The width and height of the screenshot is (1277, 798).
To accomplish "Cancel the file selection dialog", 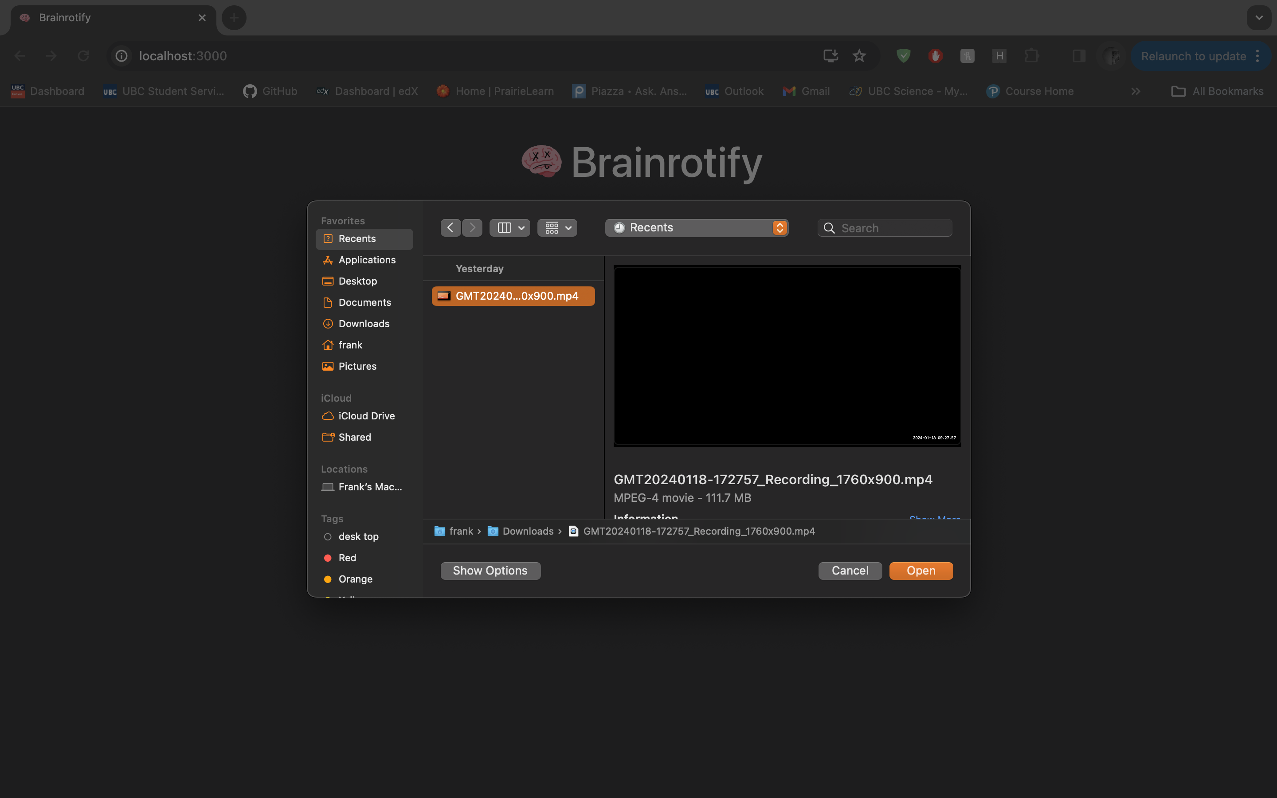I will pyautogui.click(x=850, y=571).
